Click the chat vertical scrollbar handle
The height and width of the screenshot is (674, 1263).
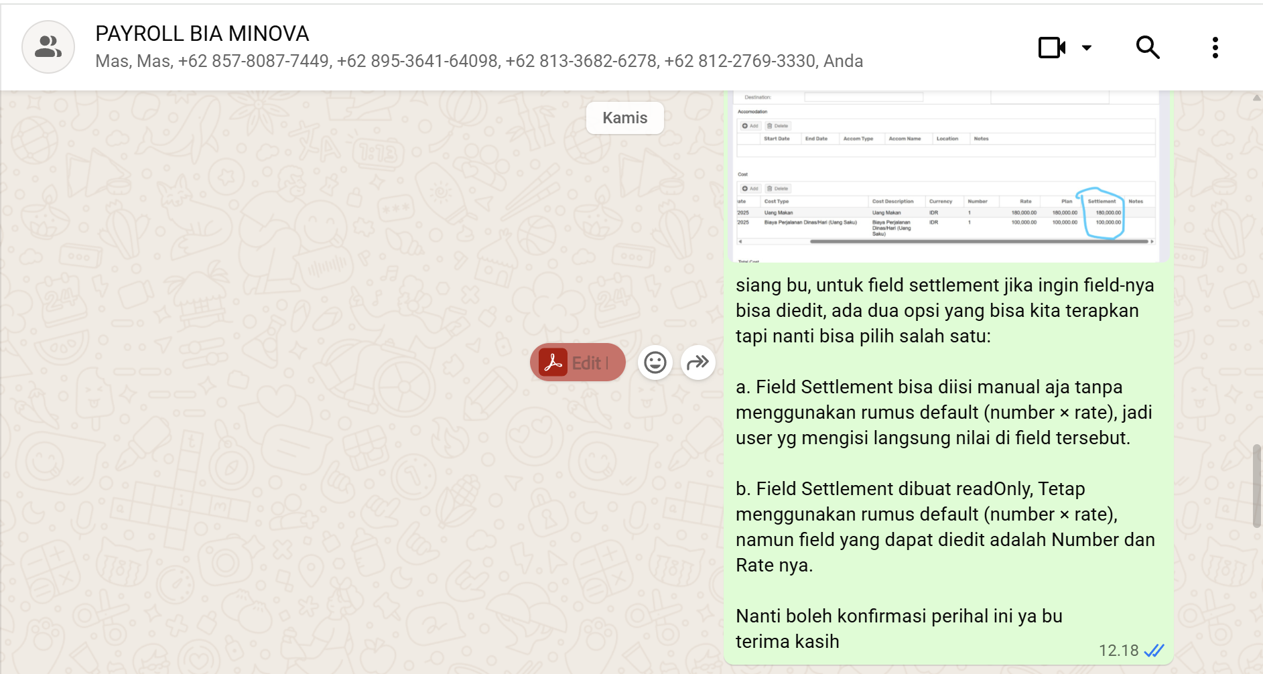pyautogui.click(x=1256, y=486)
